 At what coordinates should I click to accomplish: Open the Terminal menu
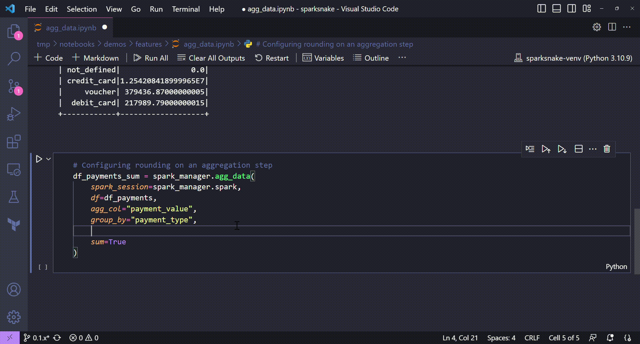(186, 9)
